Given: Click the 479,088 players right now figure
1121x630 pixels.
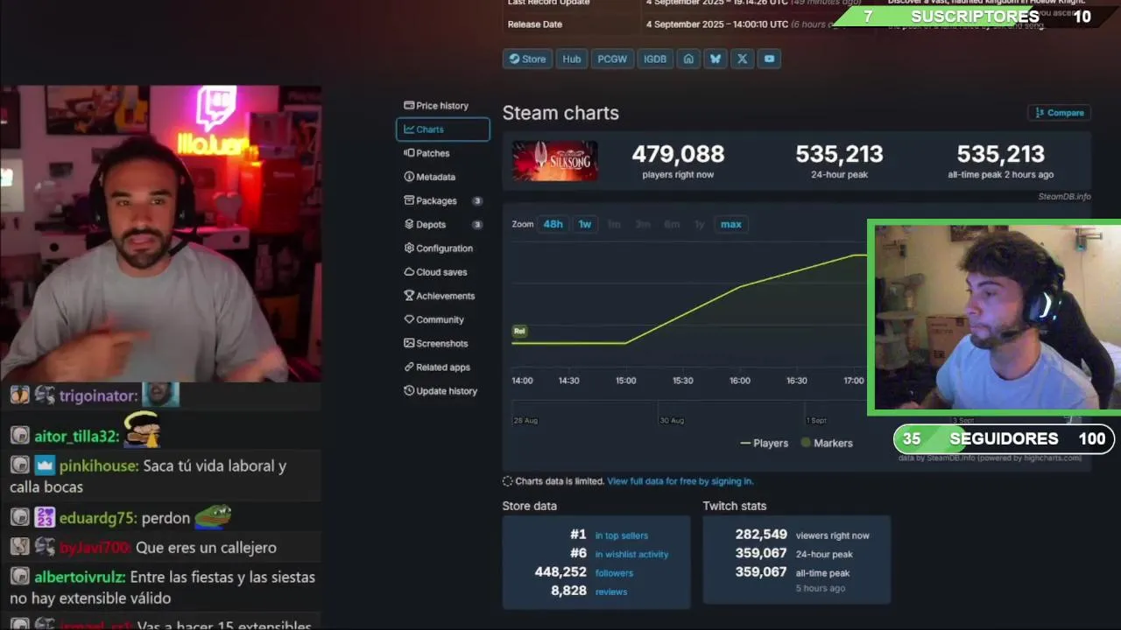Looking at the screenshot, I should (x=678, y=154).
